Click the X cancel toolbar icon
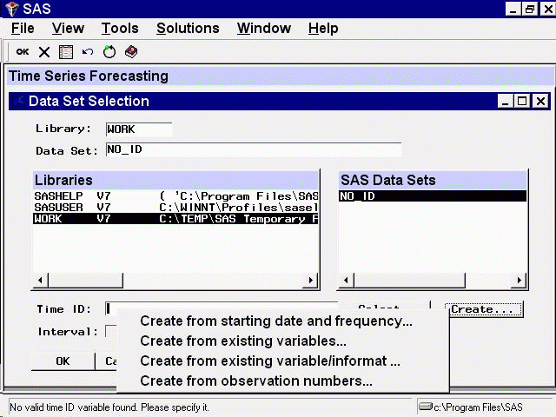Viewport: 556px width, 417px height. (44, 52)
